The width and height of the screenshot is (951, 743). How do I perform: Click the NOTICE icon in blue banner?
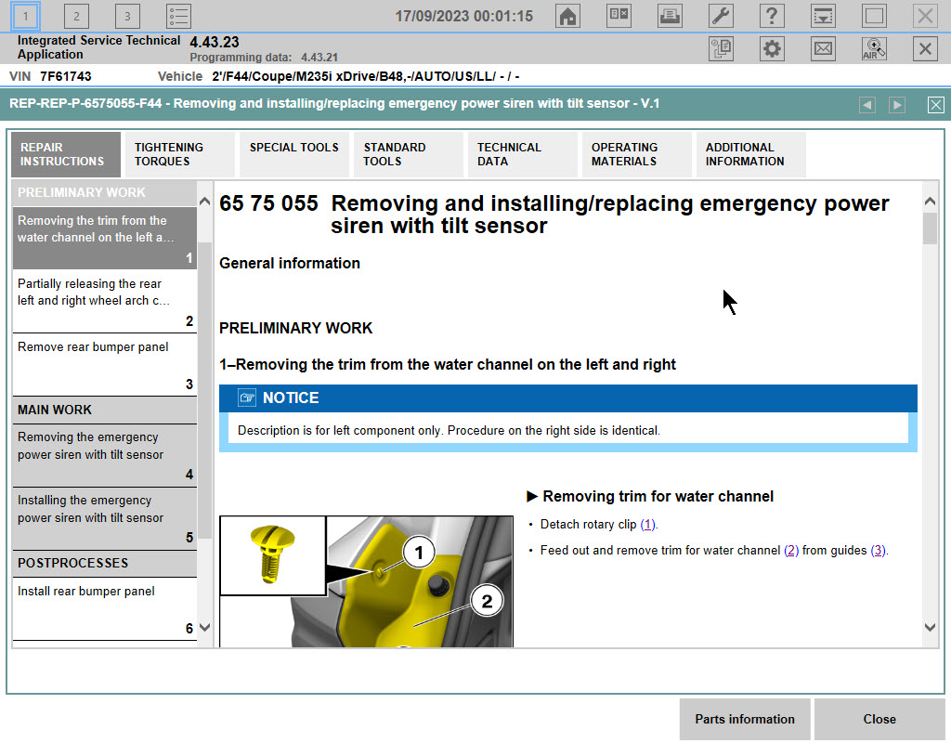247,398
